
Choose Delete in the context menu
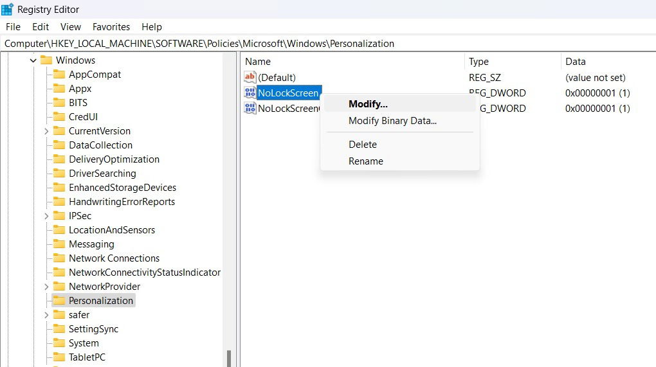tap(400, 145)
